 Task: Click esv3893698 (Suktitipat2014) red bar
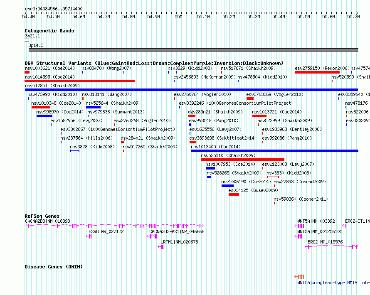192,142
